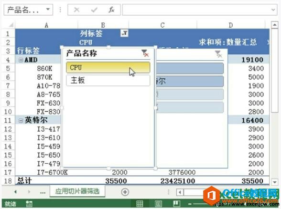
Task: Click the 产品名称 slicer title
Action: (x=82, y=53)
